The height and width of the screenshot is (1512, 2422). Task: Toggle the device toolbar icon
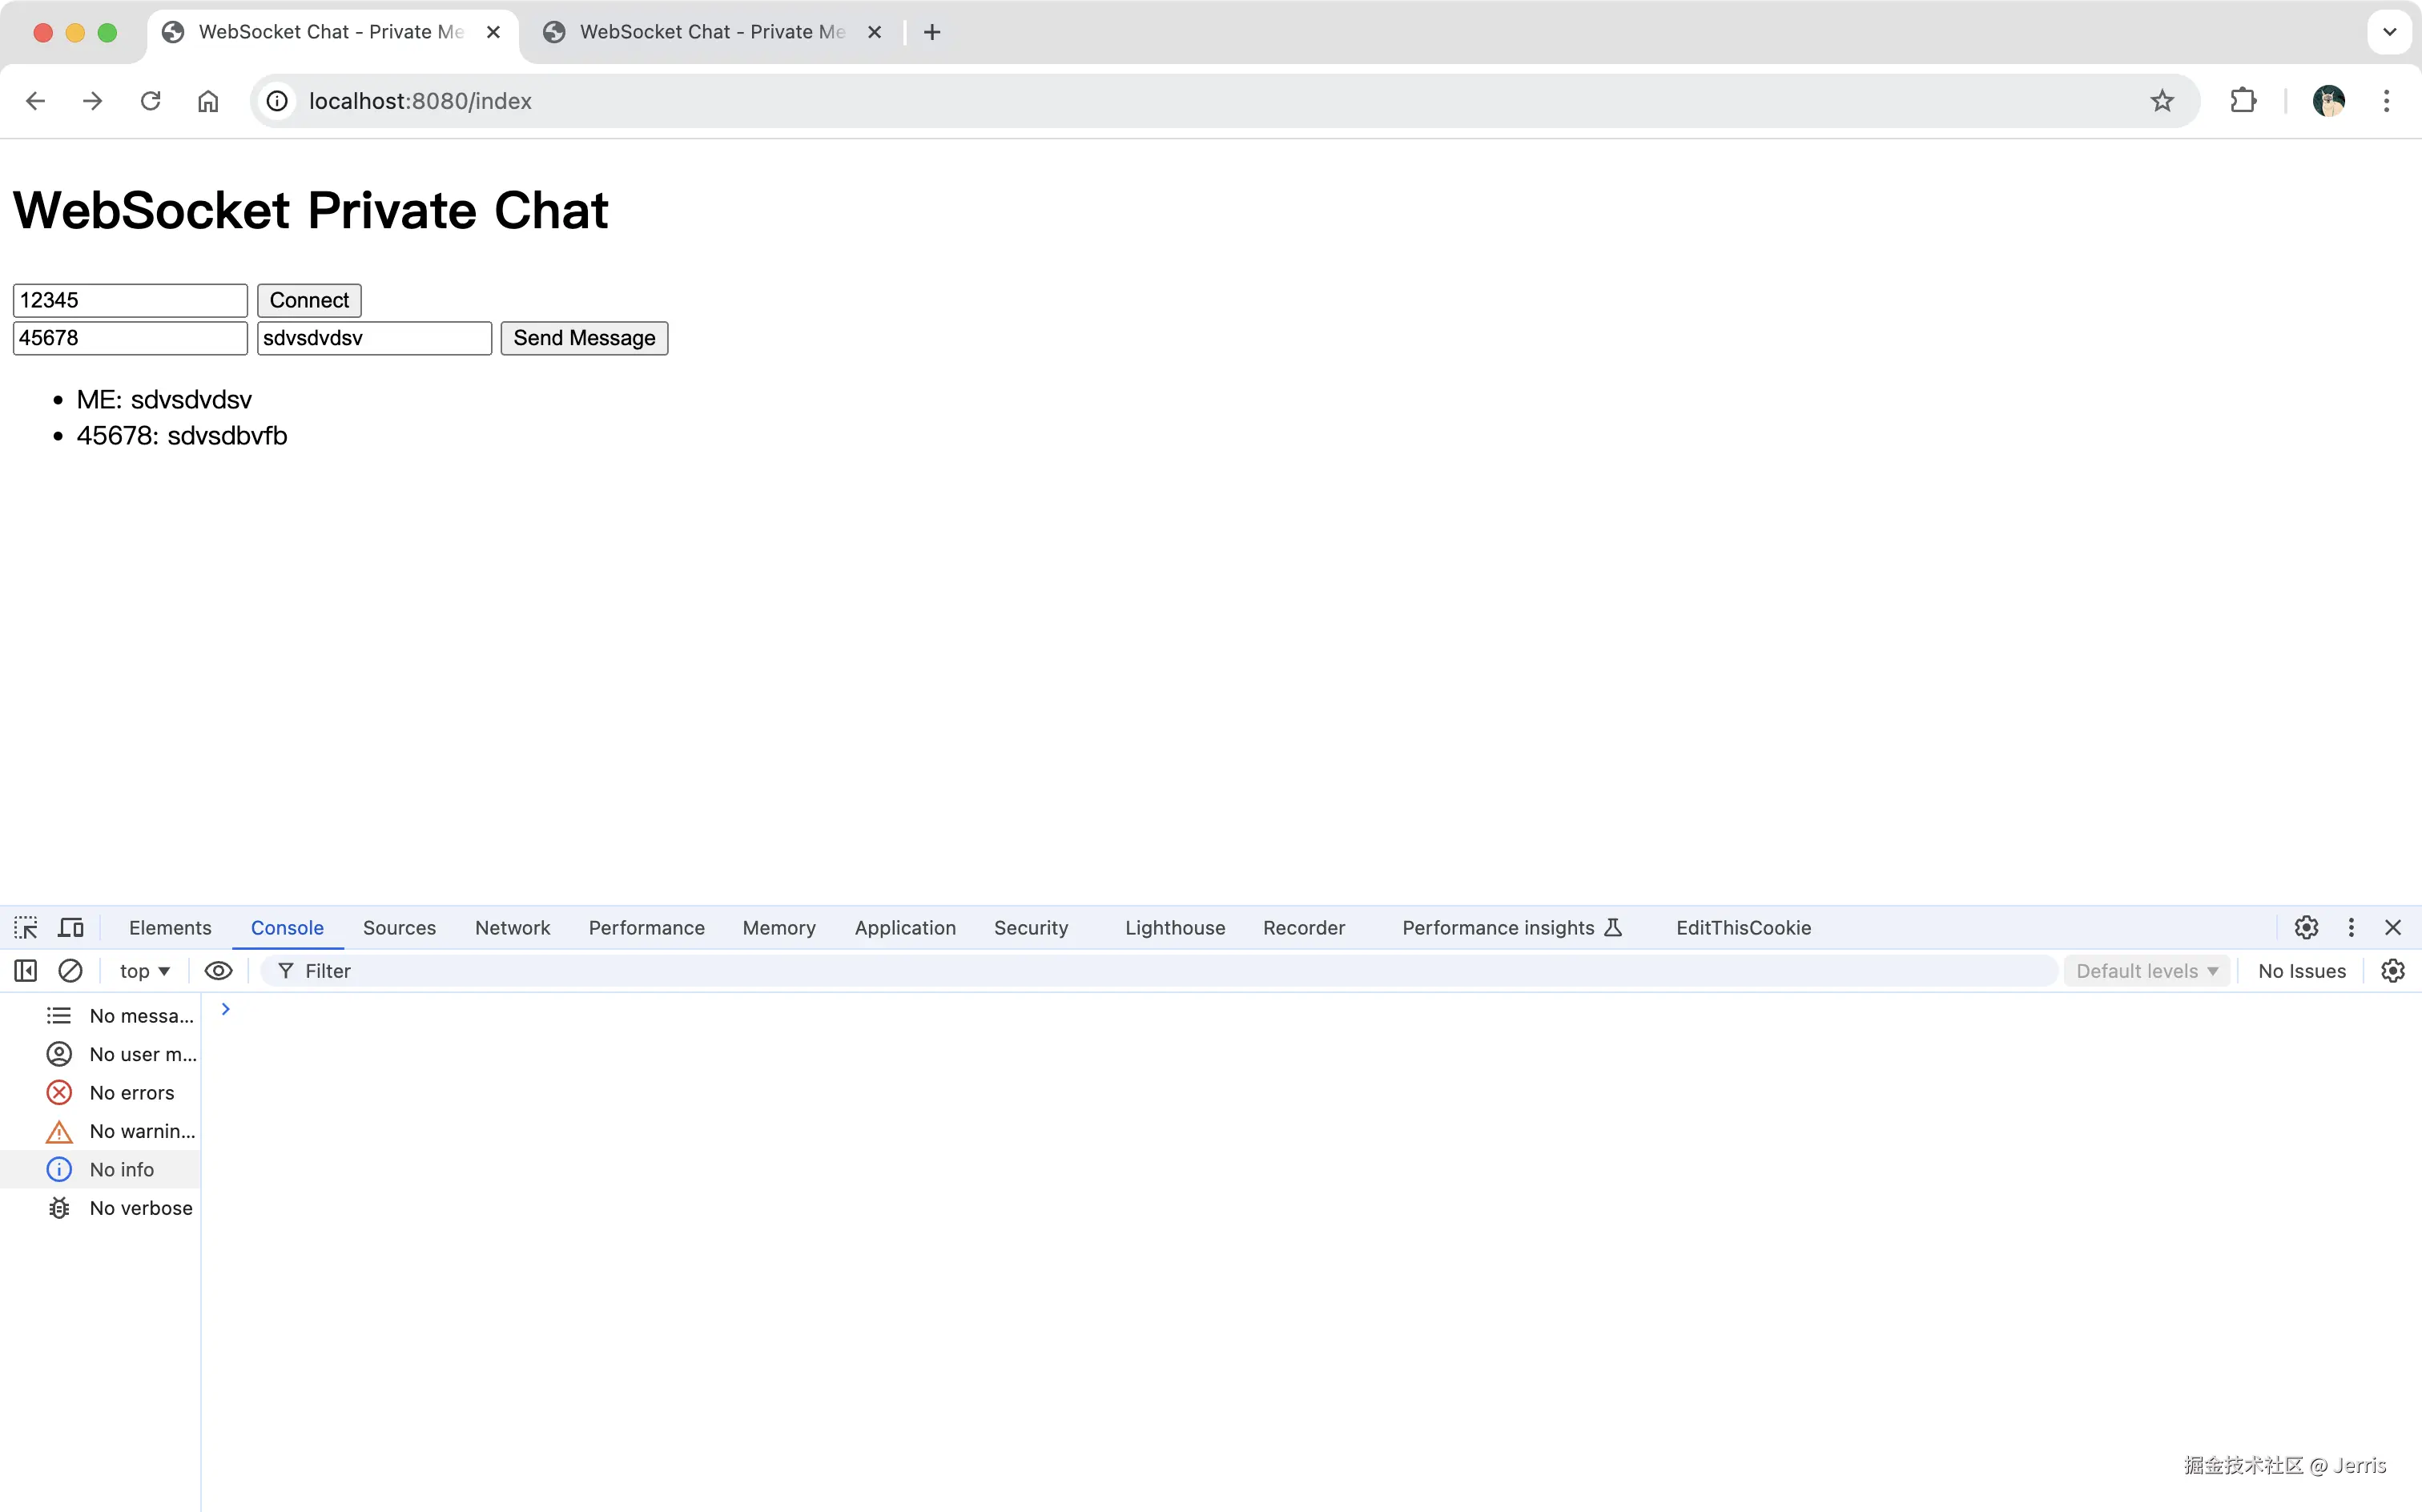click(70, 927)
